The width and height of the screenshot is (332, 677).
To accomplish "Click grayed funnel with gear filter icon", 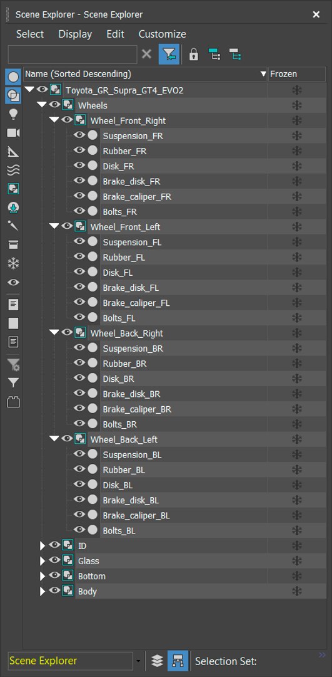I will click(x=13, y=365).
